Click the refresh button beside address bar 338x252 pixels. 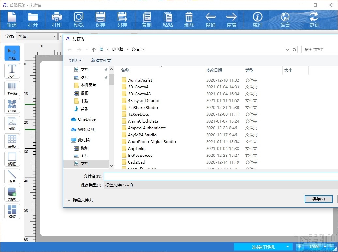294,50
